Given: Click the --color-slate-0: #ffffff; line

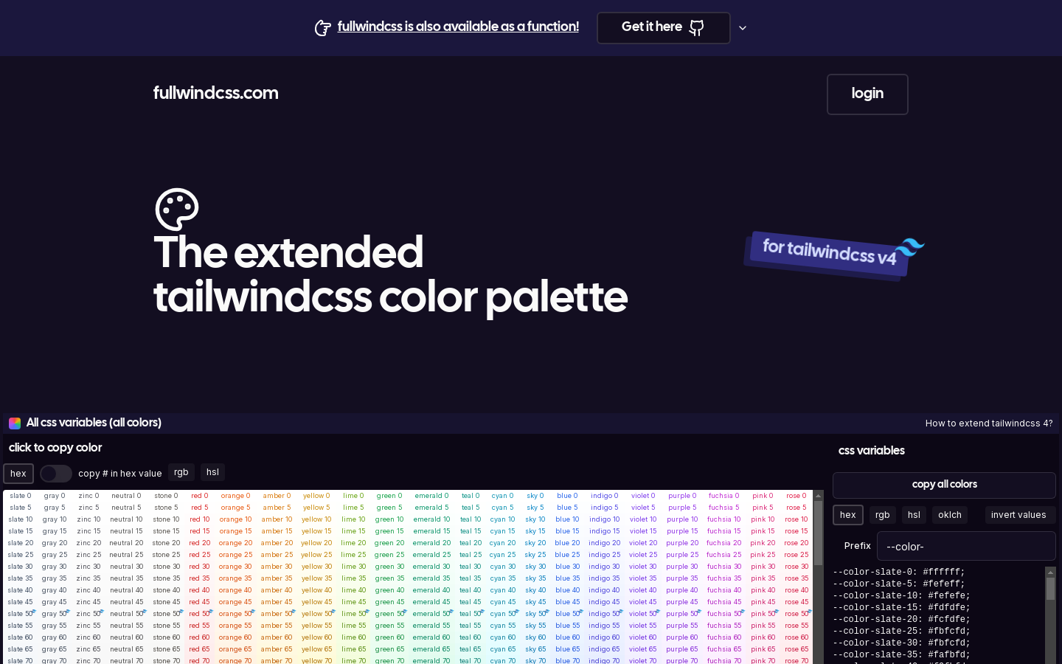Looking at the screenshot, I should point(898,572).
